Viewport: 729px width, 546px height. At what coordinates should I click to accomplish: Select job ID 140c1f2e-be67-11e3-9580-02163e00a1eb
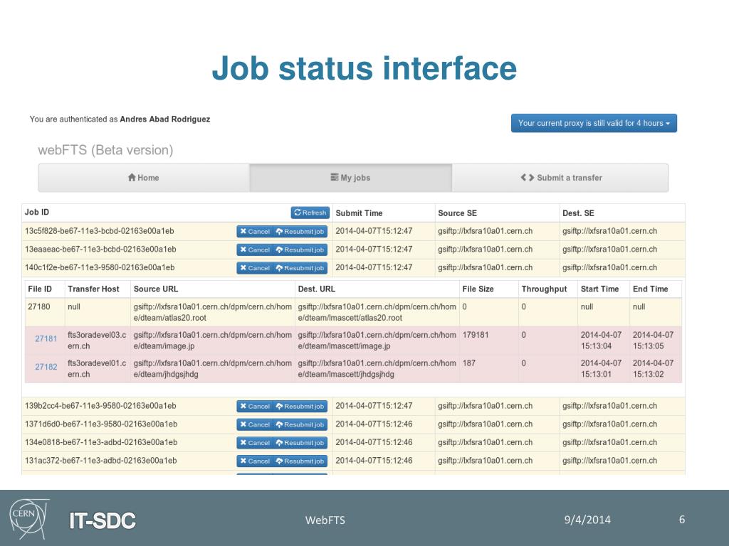100,267
